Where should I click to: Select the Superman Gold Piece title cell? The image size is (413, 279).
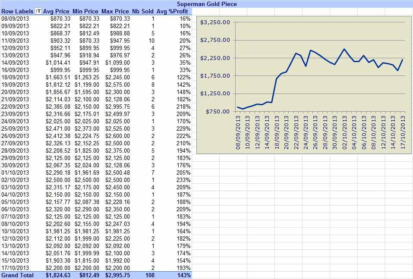[x=207, y=4]
